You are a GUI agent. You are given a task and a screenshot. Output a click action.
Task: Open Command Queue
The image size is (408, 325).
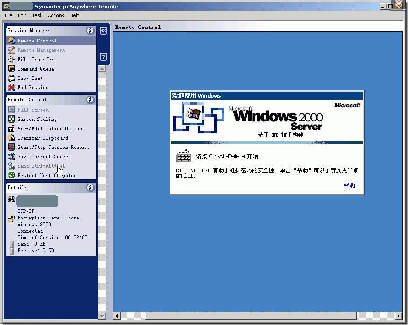(35, 69)
